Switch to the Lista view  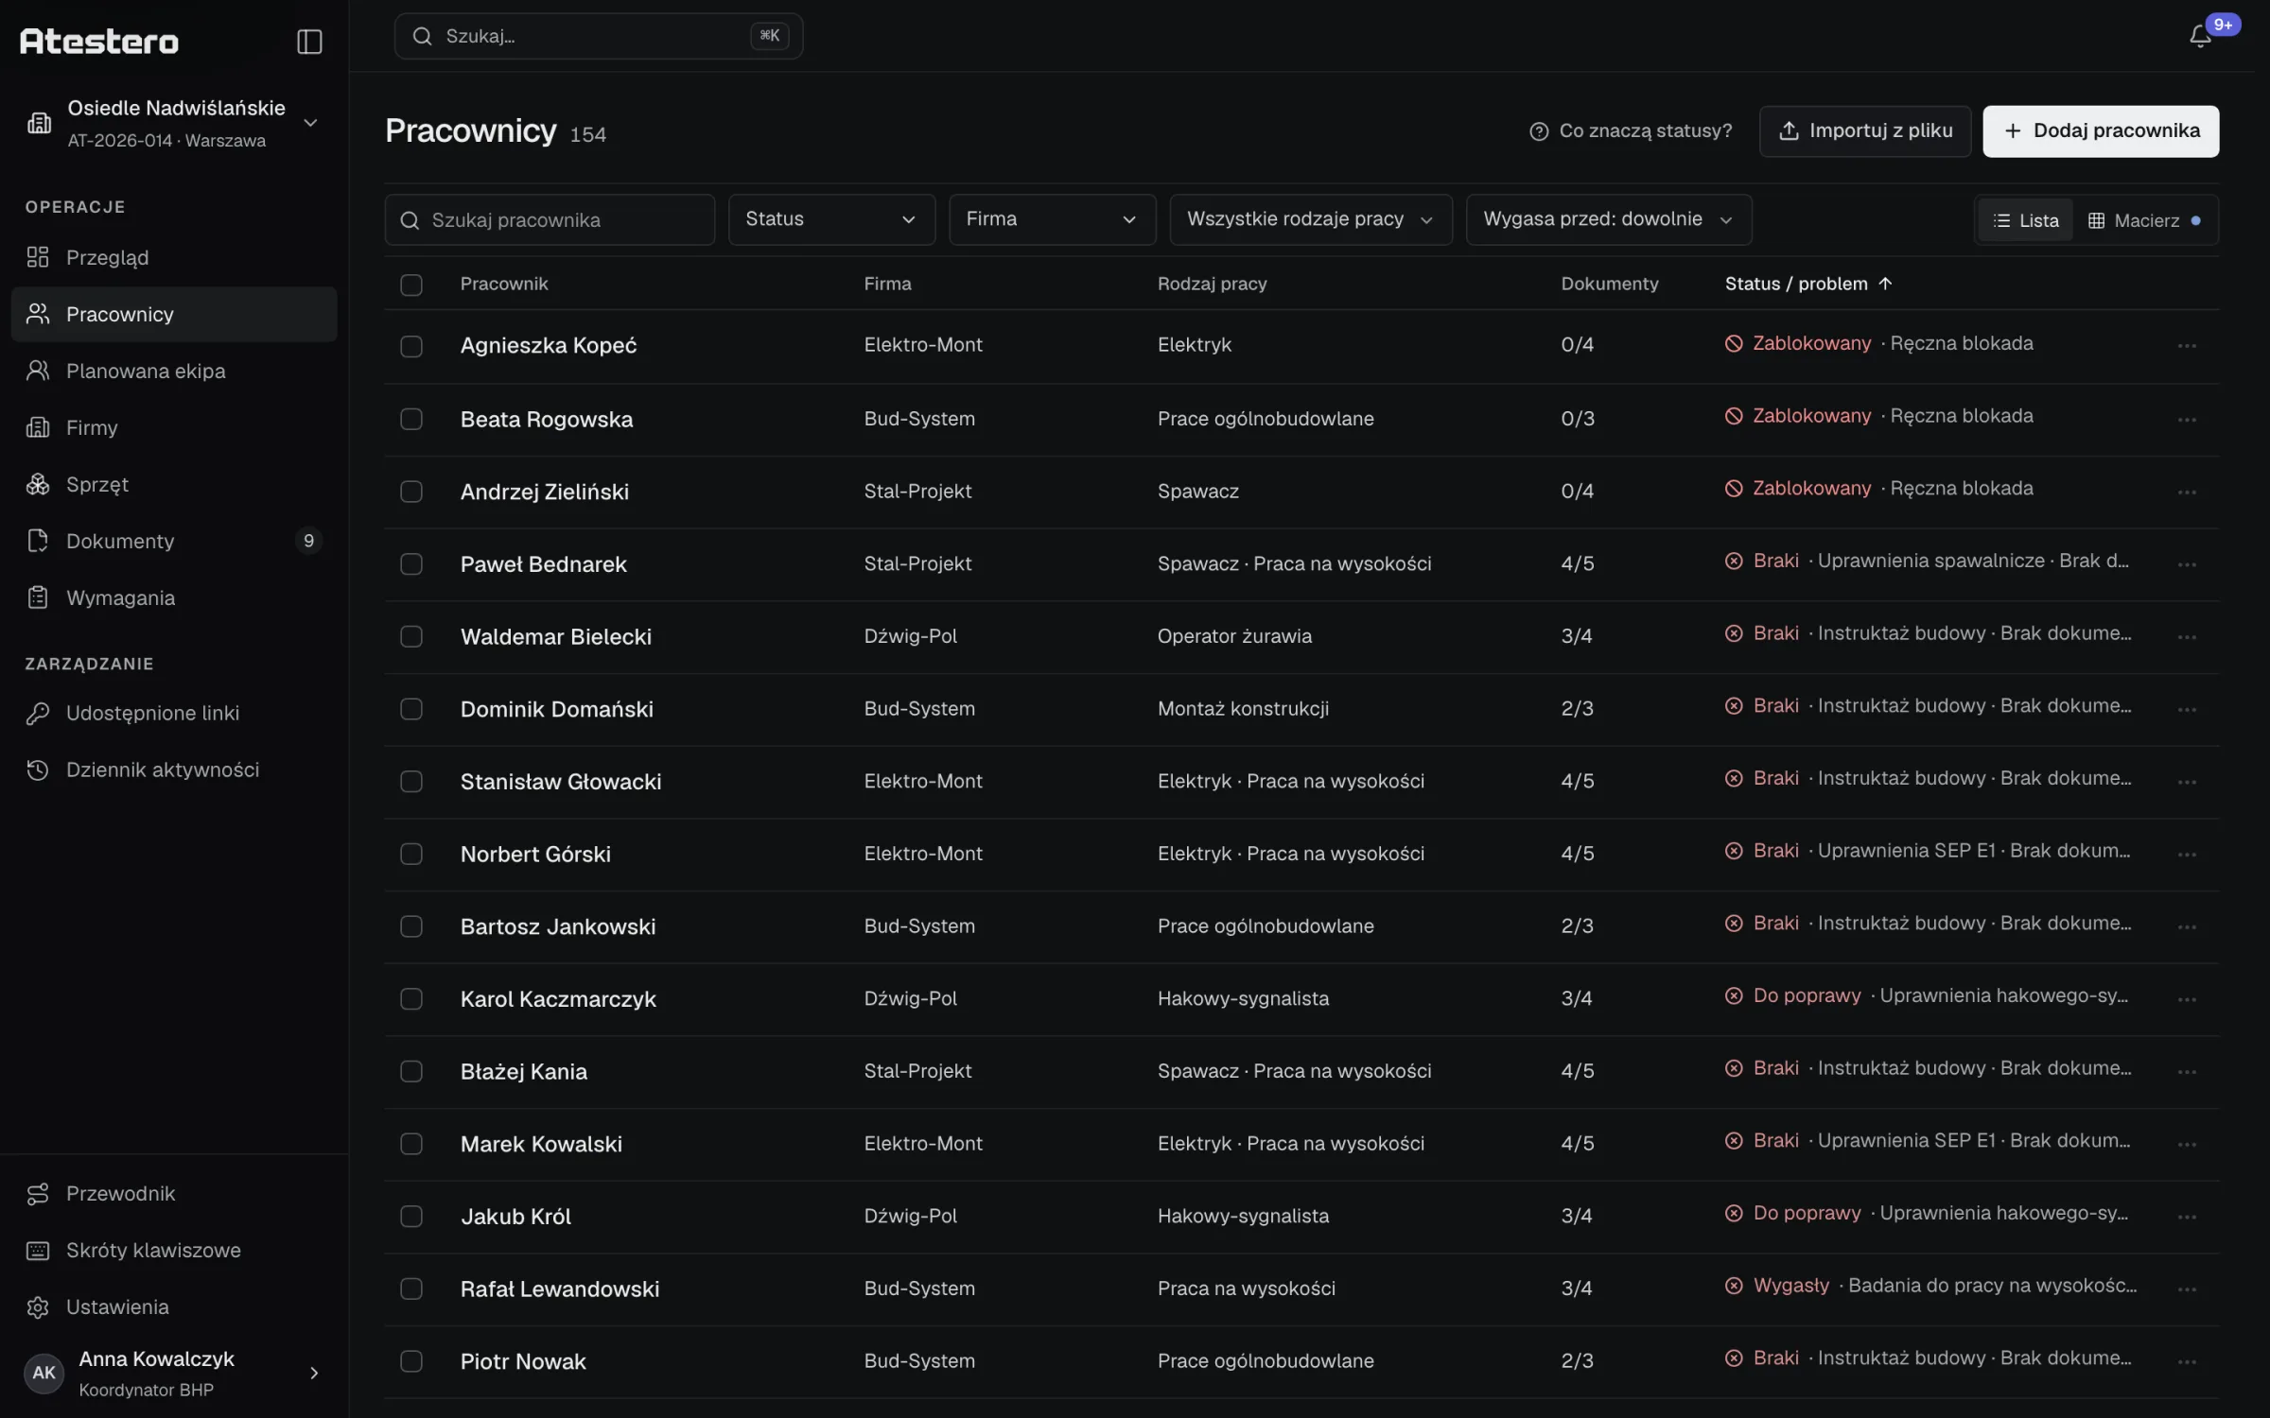(2025, 220)
